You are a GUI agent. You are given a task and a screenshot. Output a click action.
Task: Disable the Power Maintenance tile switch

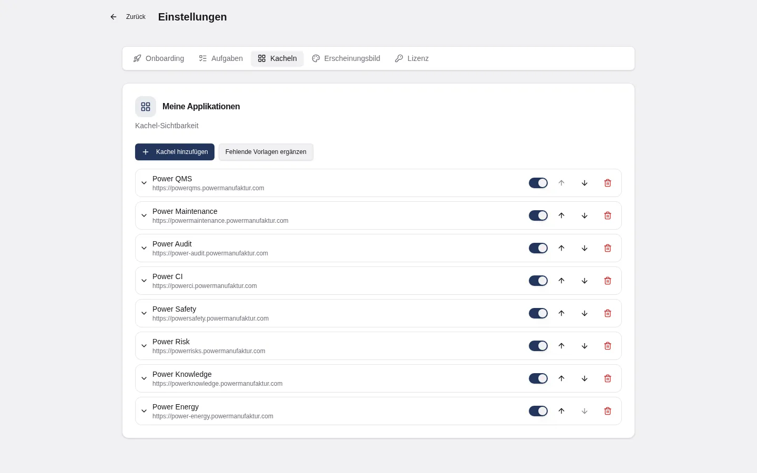pyautogui.click(x=538, y=215)
